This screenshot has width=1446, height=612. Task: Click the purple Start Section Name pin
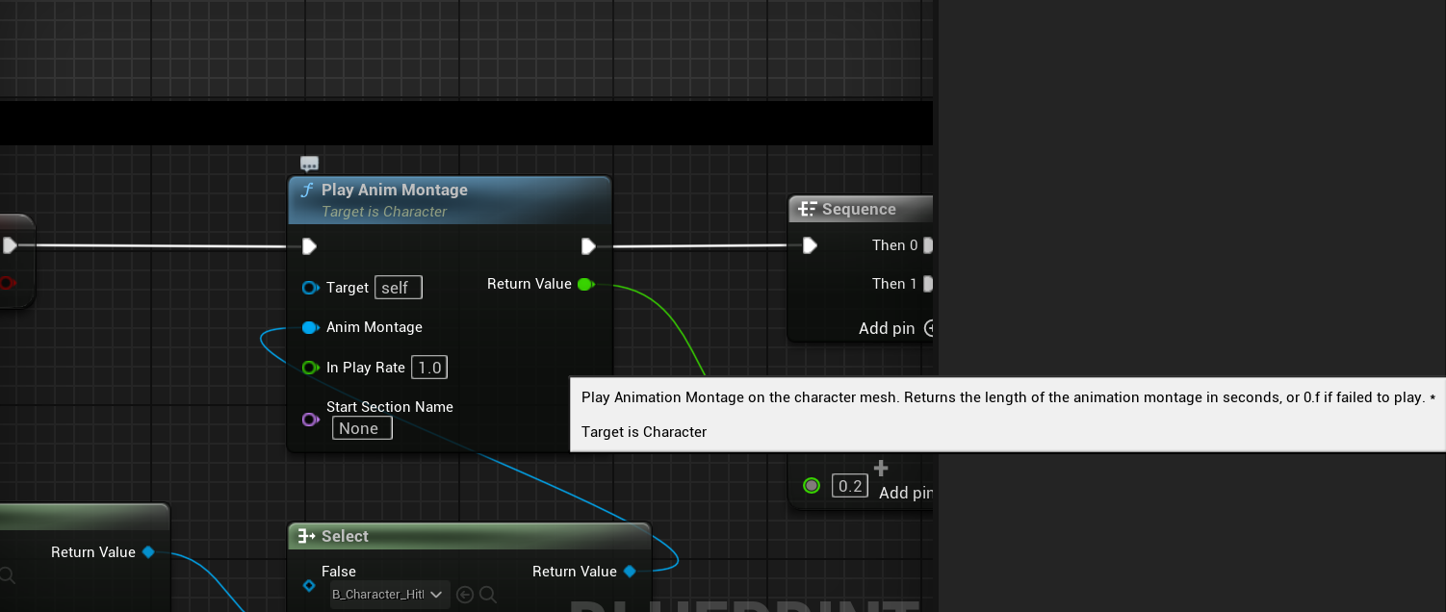pyautogui.click(x=309, y=420)
